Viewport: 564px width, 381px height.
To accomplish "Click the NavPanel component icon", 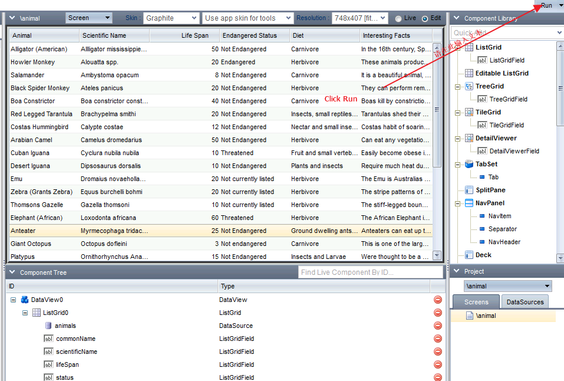I will (469, 203).
